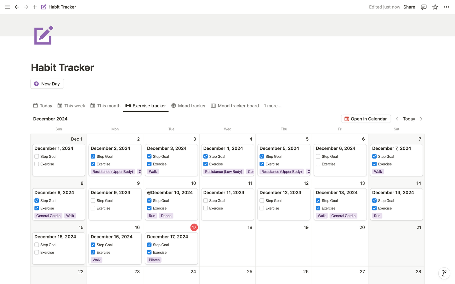
Task: Check Exercise on December 9, 2024
Action: coord(93,208)
